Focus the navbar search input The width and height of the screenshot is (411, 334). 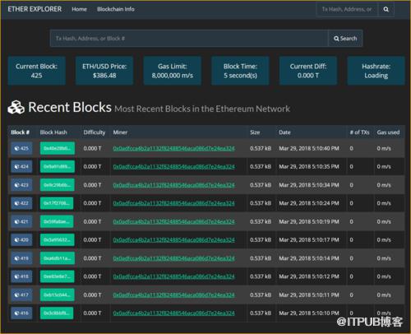347,9
